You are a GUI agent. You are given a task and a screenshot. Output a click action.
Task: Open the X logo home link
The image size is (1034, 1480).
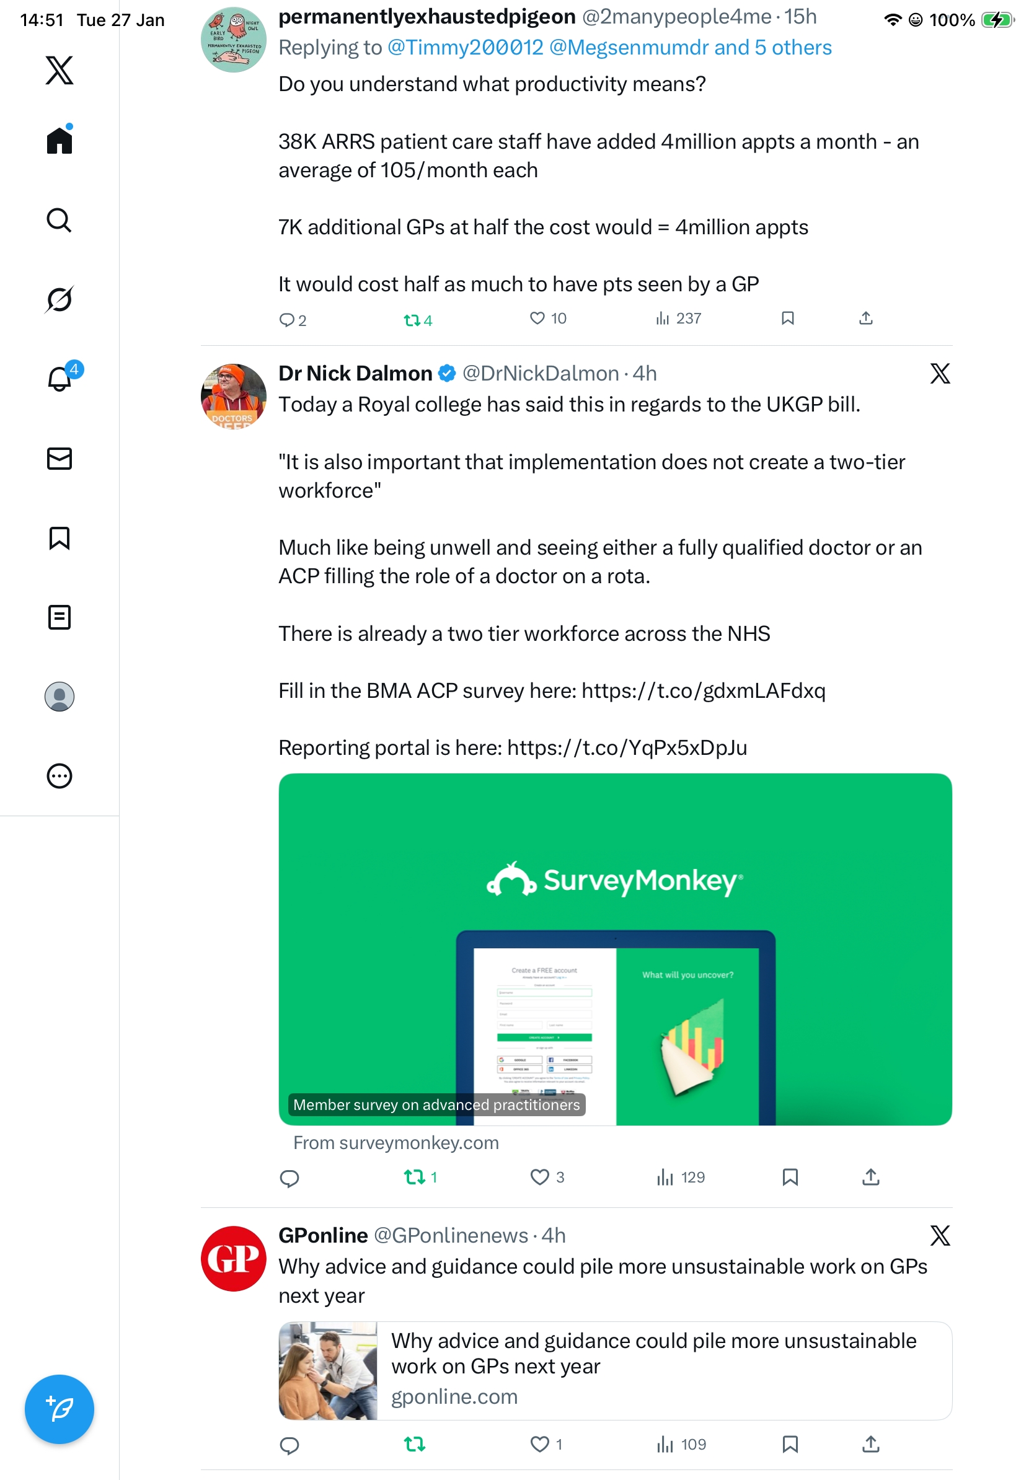point(60,70)
